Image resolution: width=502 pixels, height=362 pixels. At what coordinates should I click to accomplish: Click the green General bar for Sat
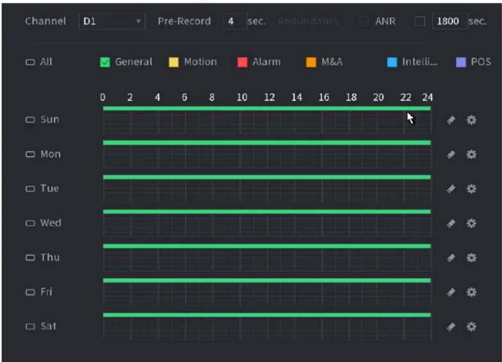tap(267, 315)
